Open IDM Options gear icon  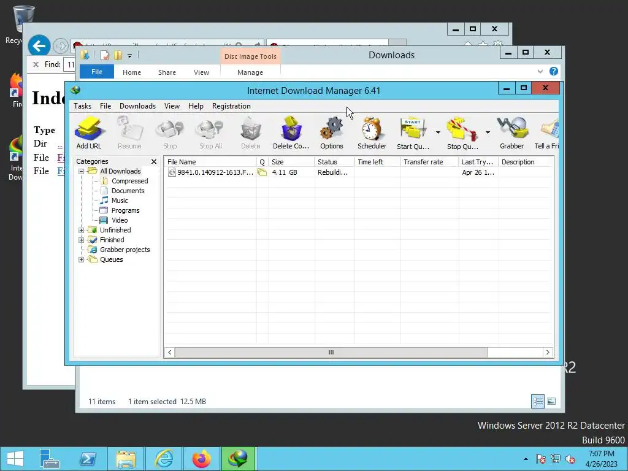point(332,132)
